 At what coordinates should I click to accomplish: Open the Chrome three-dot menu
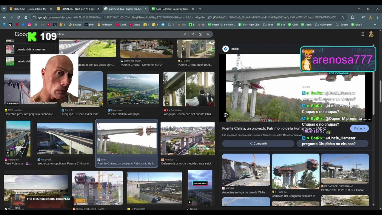378,17
